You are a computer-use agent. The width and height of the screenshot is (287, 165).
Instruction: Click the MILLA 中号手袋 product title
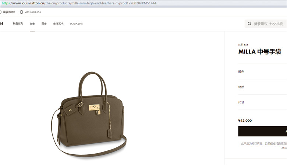(259, 52)
